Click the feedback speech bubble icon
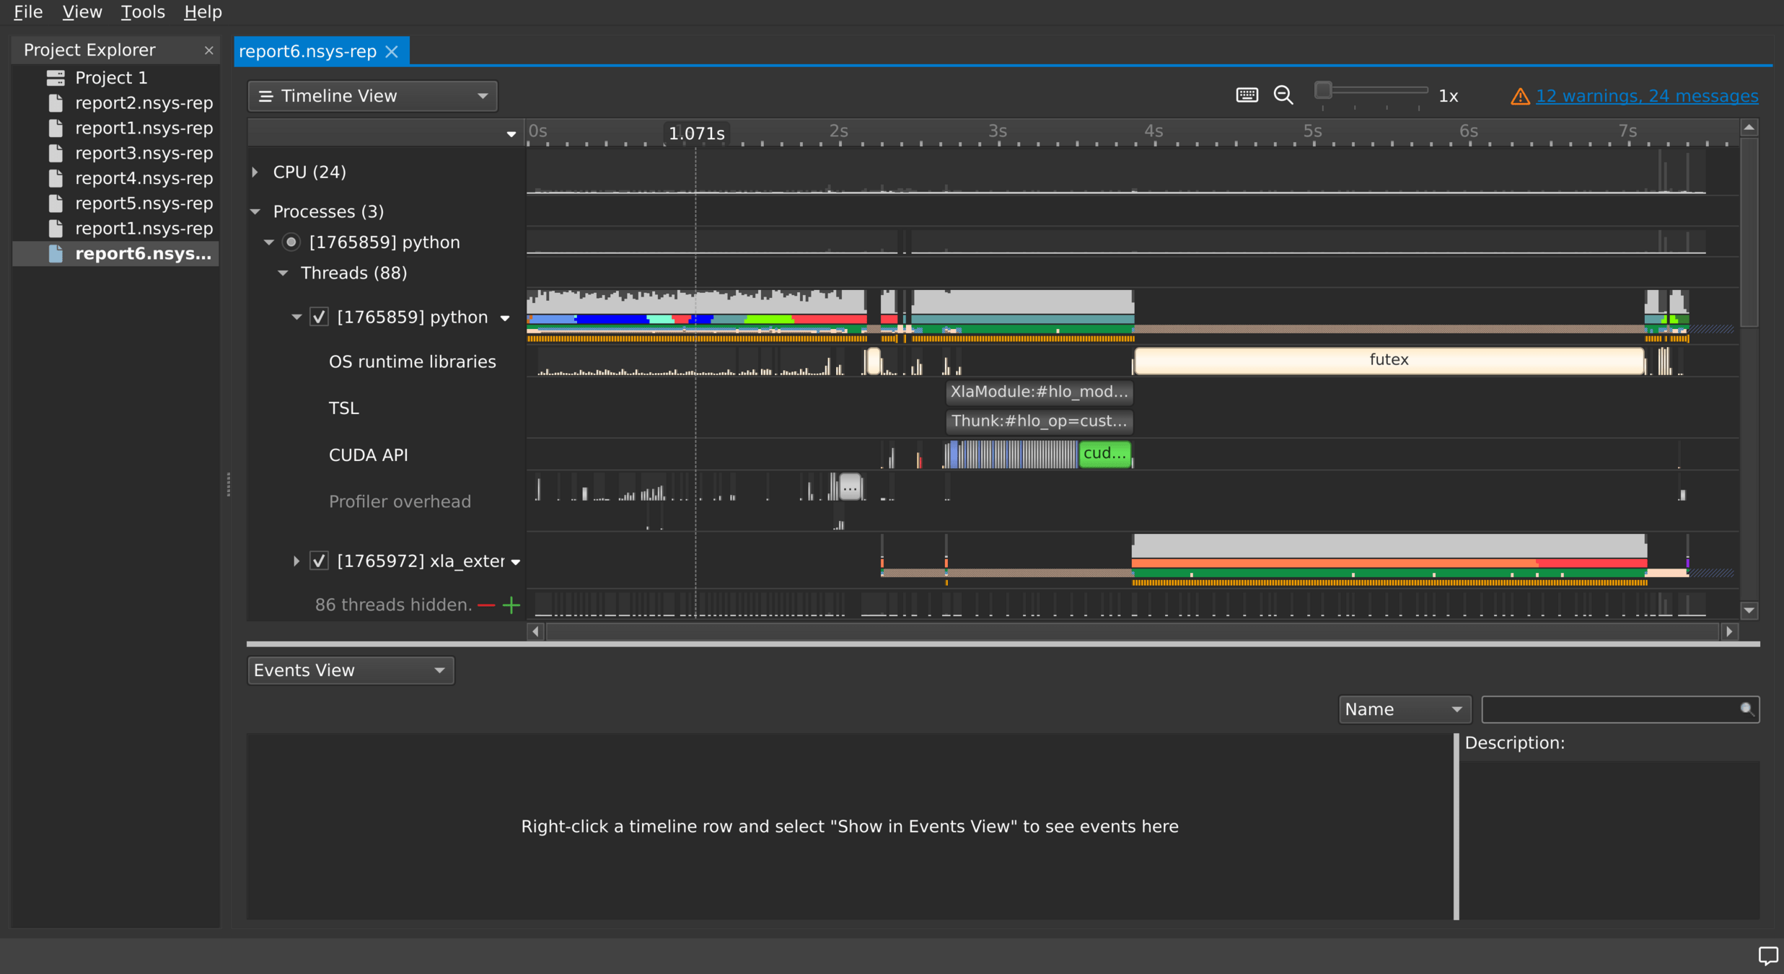1784x974 pixels. coord(1767,956)
